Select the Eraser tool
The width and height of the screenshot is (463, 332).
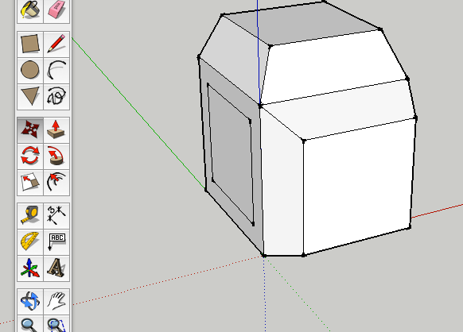click(x=56, y=10)
